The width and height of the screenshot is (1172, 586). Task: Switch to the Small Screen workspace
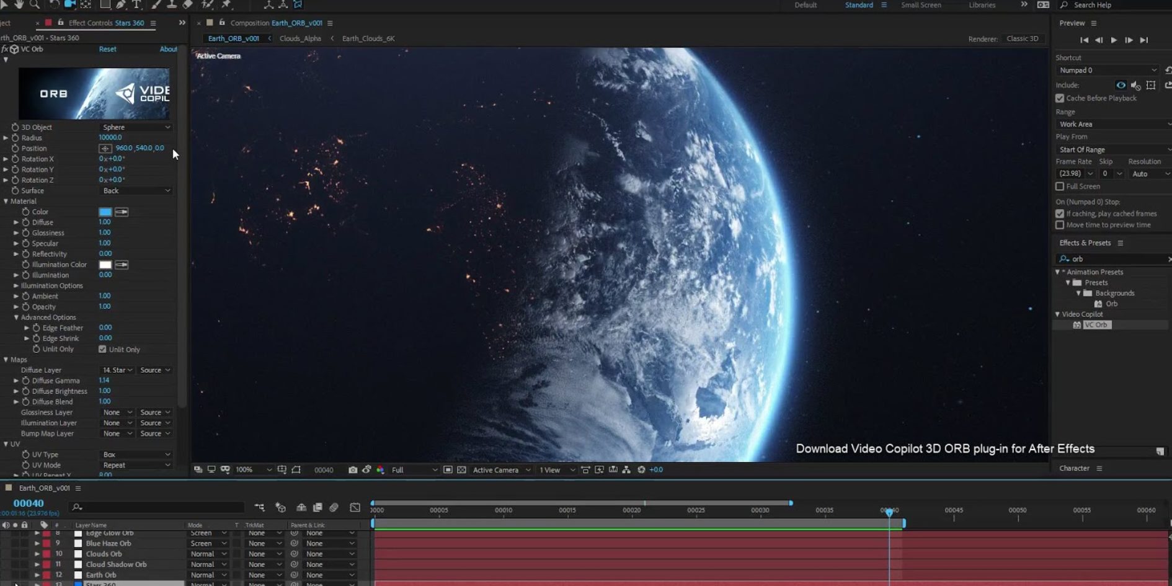coord(921,5)
